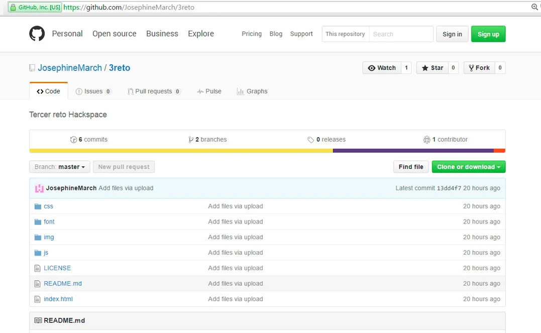The width and height of the screenshot is (541, 333).
Task: Open the Branch: master dropdown
Action: click(60, 167)
